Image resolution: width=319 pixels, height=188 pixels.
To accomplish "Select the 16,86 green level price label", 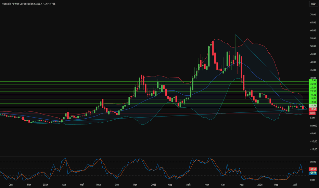I will (313, 98).
